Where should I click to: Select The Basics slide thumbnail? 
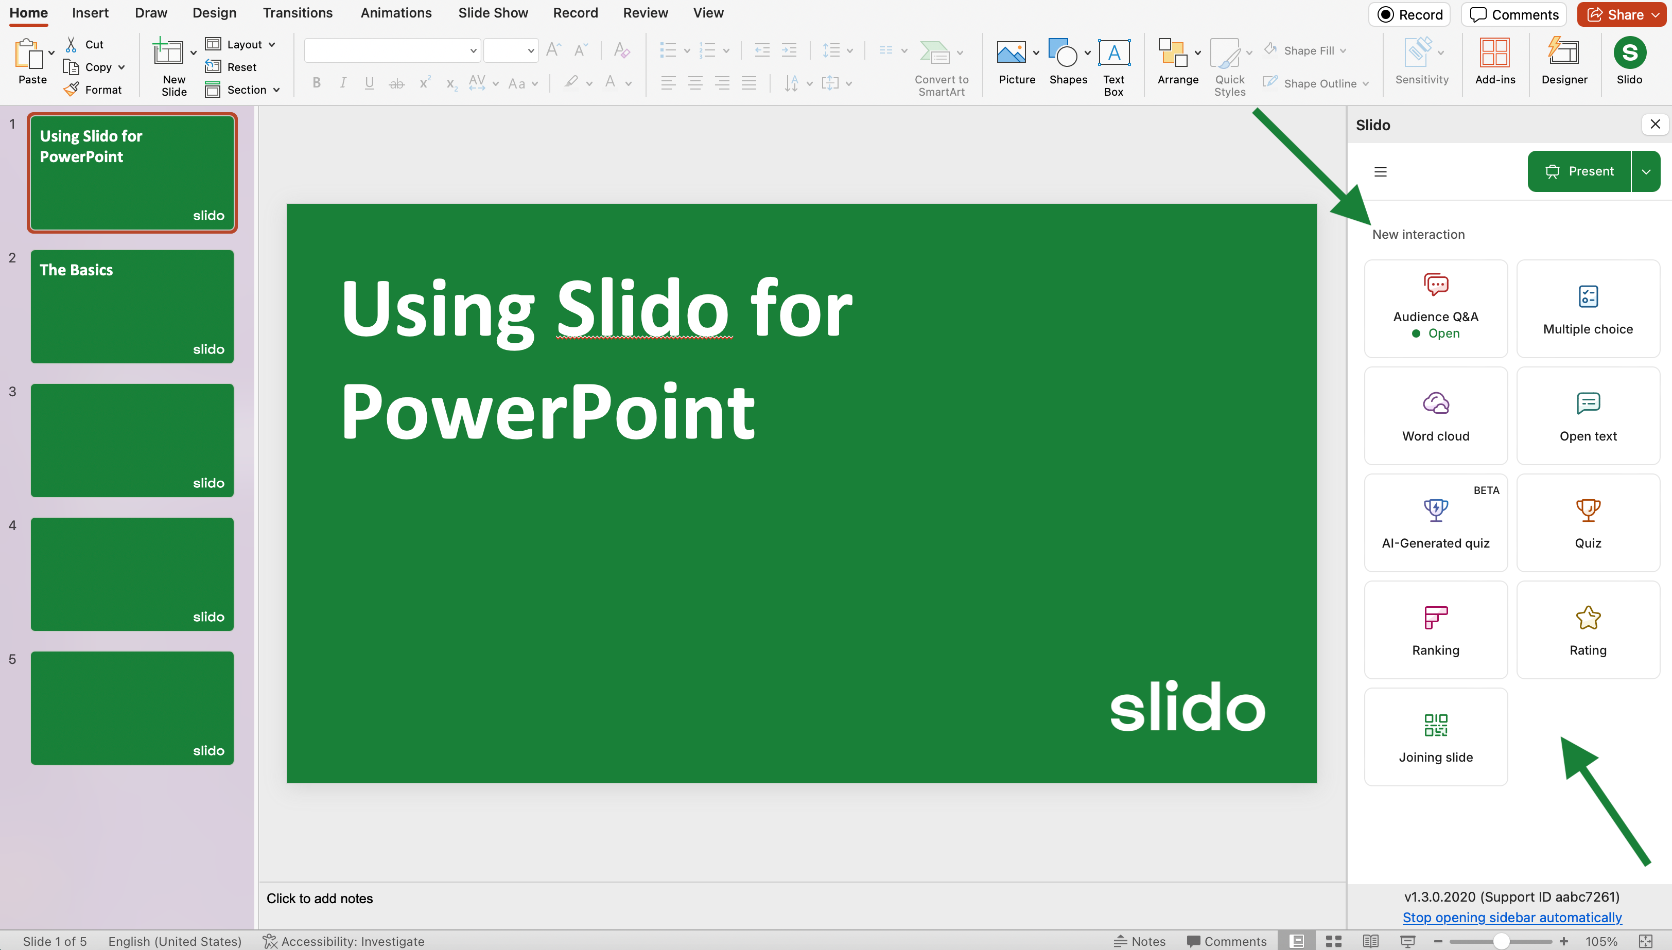coord(132,306)
